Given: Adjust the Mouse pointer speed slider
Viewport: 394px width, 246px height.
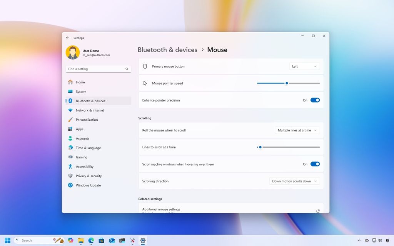Looking at the screenshot, I should pos(287,83).
